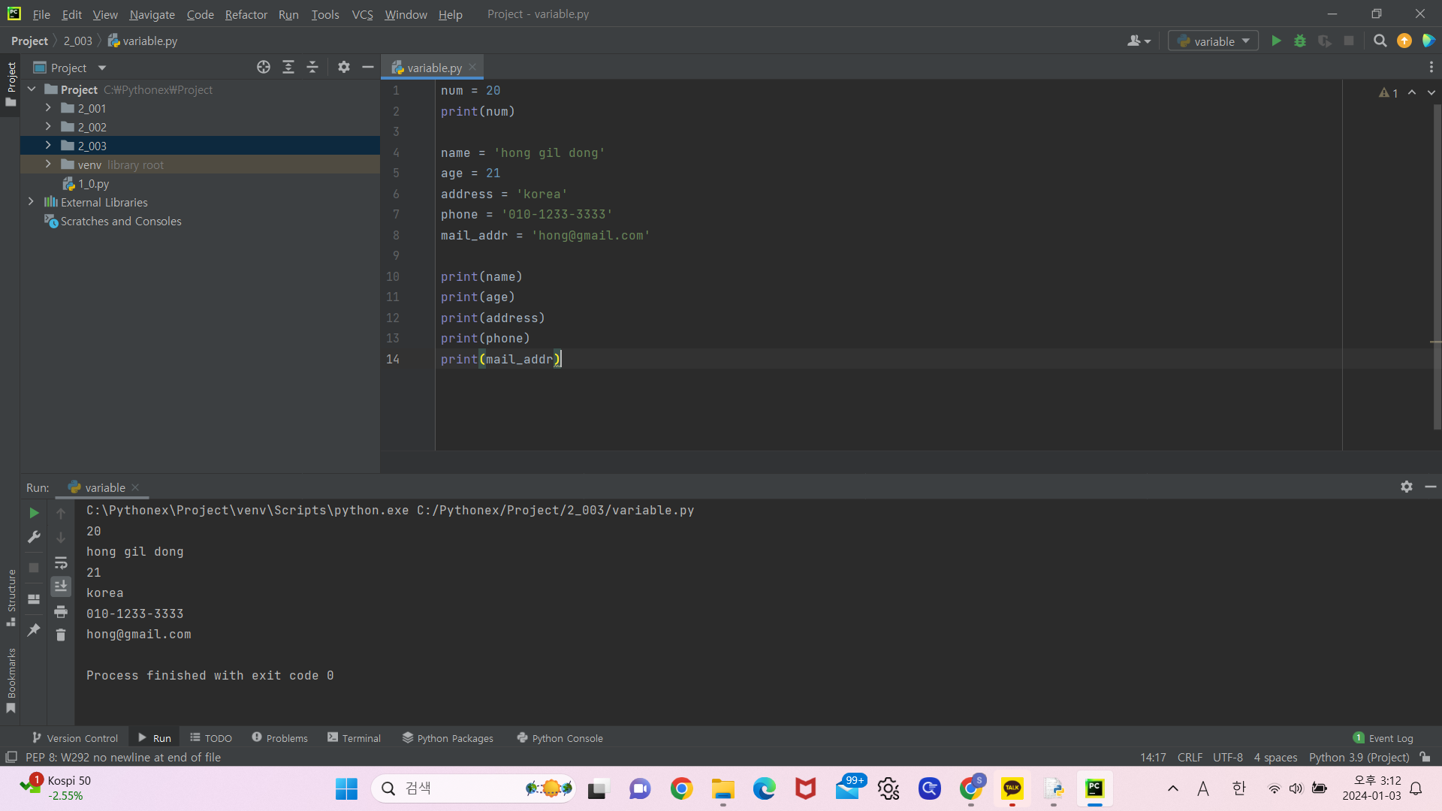Click trash icon to clear console output
1442x811 pixels.
click(x=61, y=635)
